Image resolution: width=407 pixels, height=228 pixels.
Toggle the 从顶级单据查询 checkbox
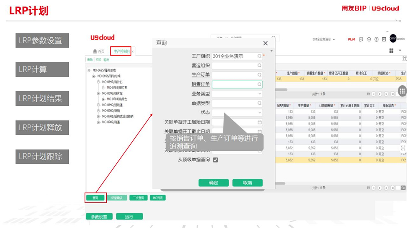click(x=215, y=160)
